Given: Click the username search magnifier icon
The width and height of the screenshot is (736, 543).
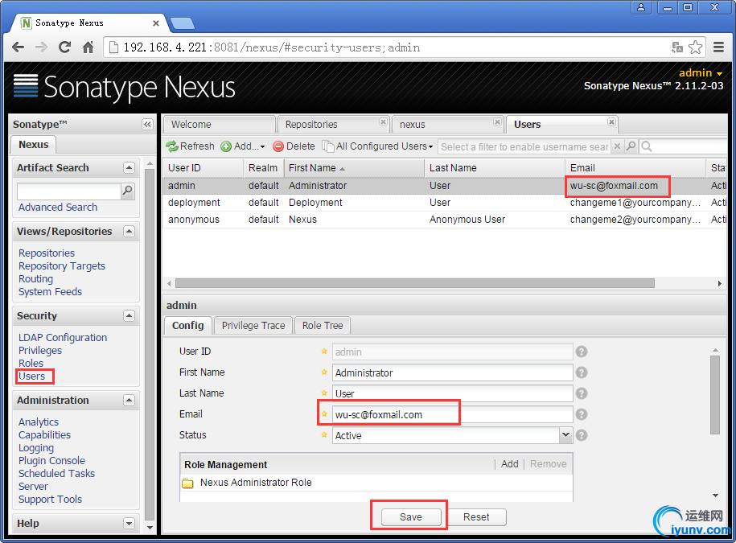Looking at the screenshot, I should point(631,146).
